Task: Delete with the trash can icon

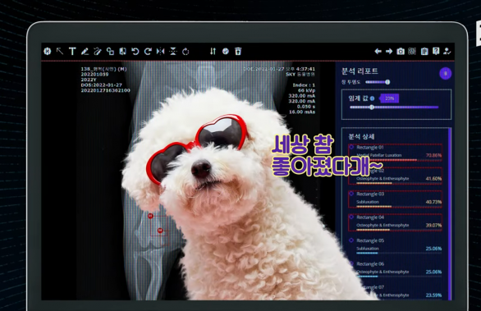Action: click(x=238, y=51)
